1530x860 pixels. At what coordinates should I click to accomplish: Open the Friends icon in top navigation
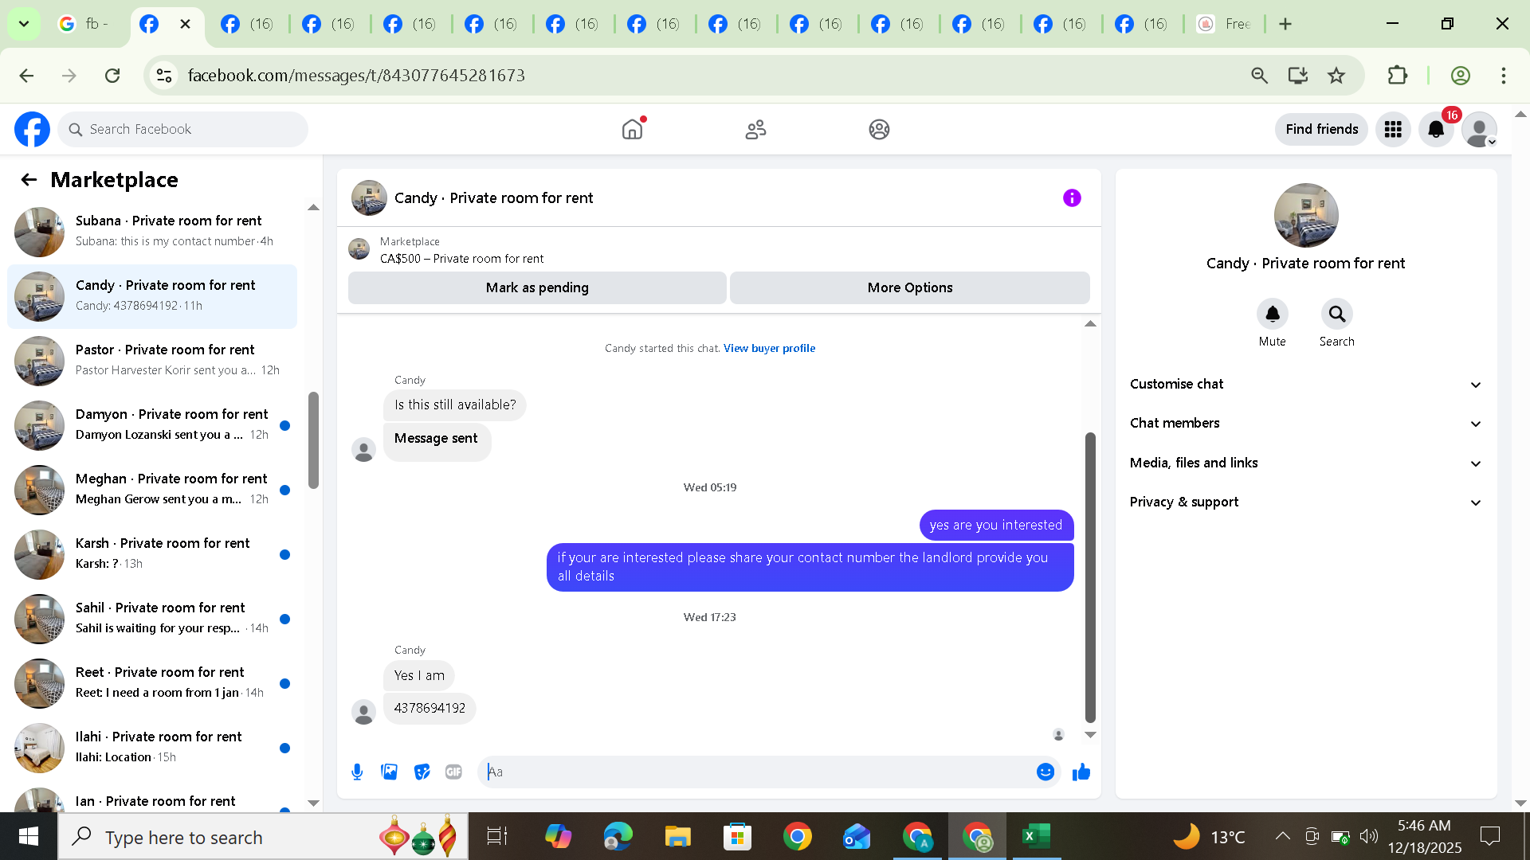(x=755, y=129)
